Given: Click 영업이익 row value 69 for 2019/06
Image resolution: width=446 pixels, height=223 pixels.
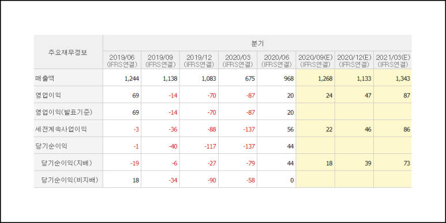Looking at the screenshot, I should click(x=136, y=96).
